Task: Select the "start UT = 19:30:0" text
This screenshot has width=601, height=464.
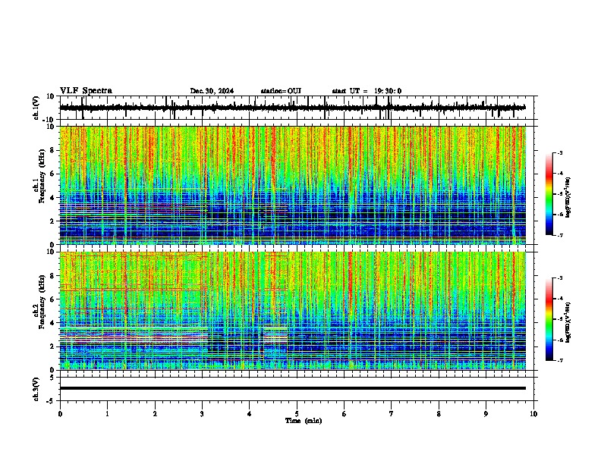Action: pos(367,91)
